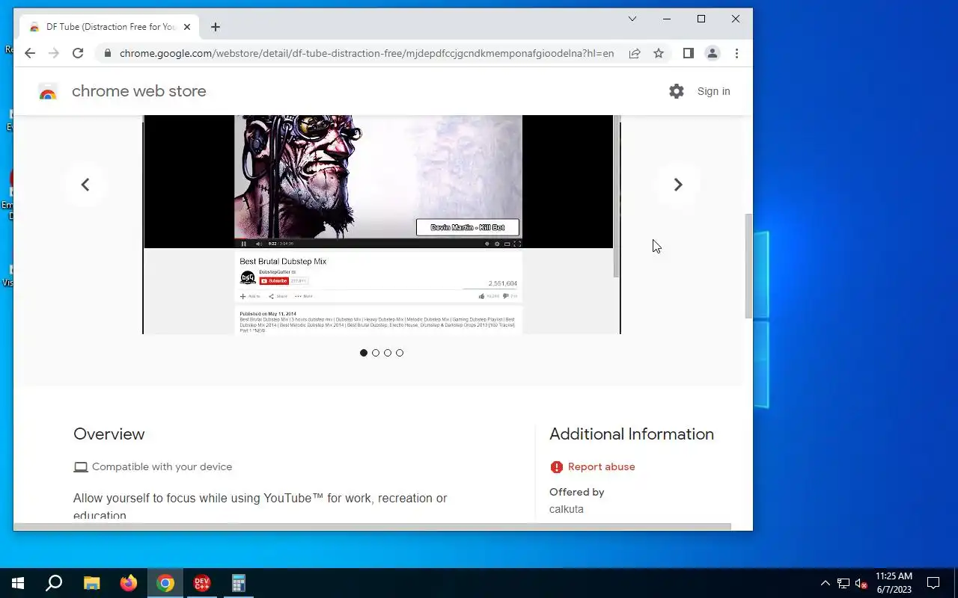Open the Chrome three-dot menu

point(736,53)
